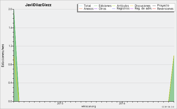Click the 0.4 y-axis value
Screen dimensions: 177x109
pyautogui.click(x=10, y=83)
